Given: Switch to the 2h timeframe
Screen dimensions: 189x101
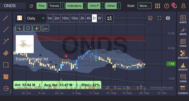Looking at the screenshot, I should coord(82,18).
